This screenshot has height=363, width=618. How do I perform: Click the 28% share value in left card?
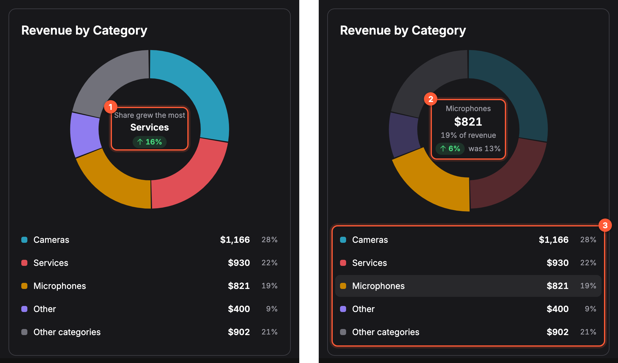click(x=269, y=240)
